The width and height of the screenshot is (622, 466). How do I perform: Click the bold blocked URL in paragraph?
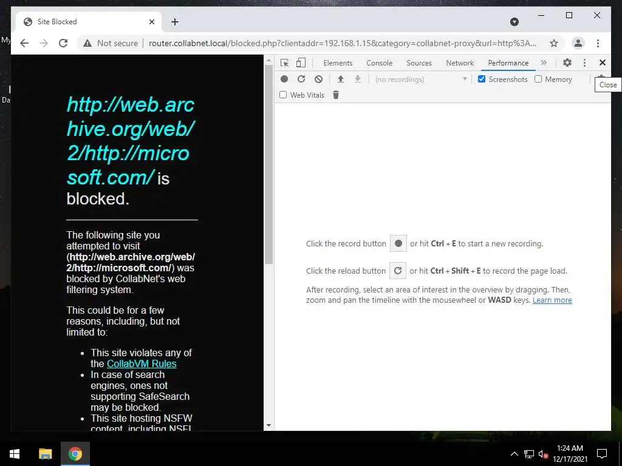click(131, 262)
